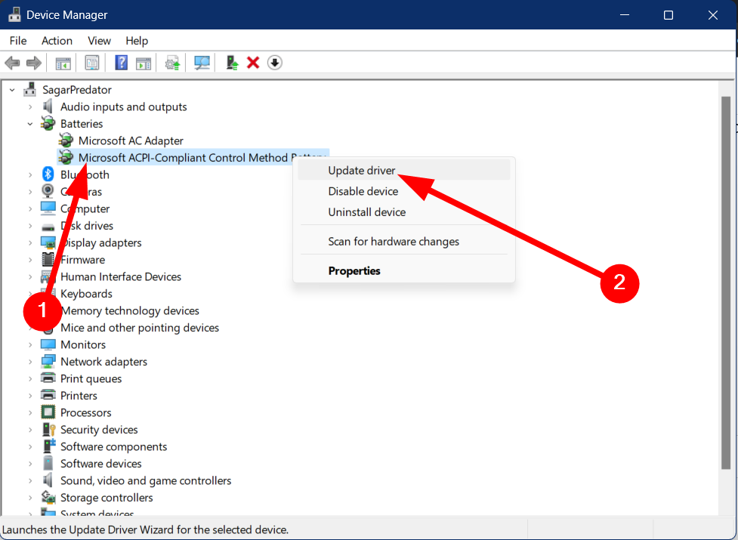Click the Back arrow toolbar icon
Image resolution: width=738 pixels, height=540 pixels.
[12, 63]
